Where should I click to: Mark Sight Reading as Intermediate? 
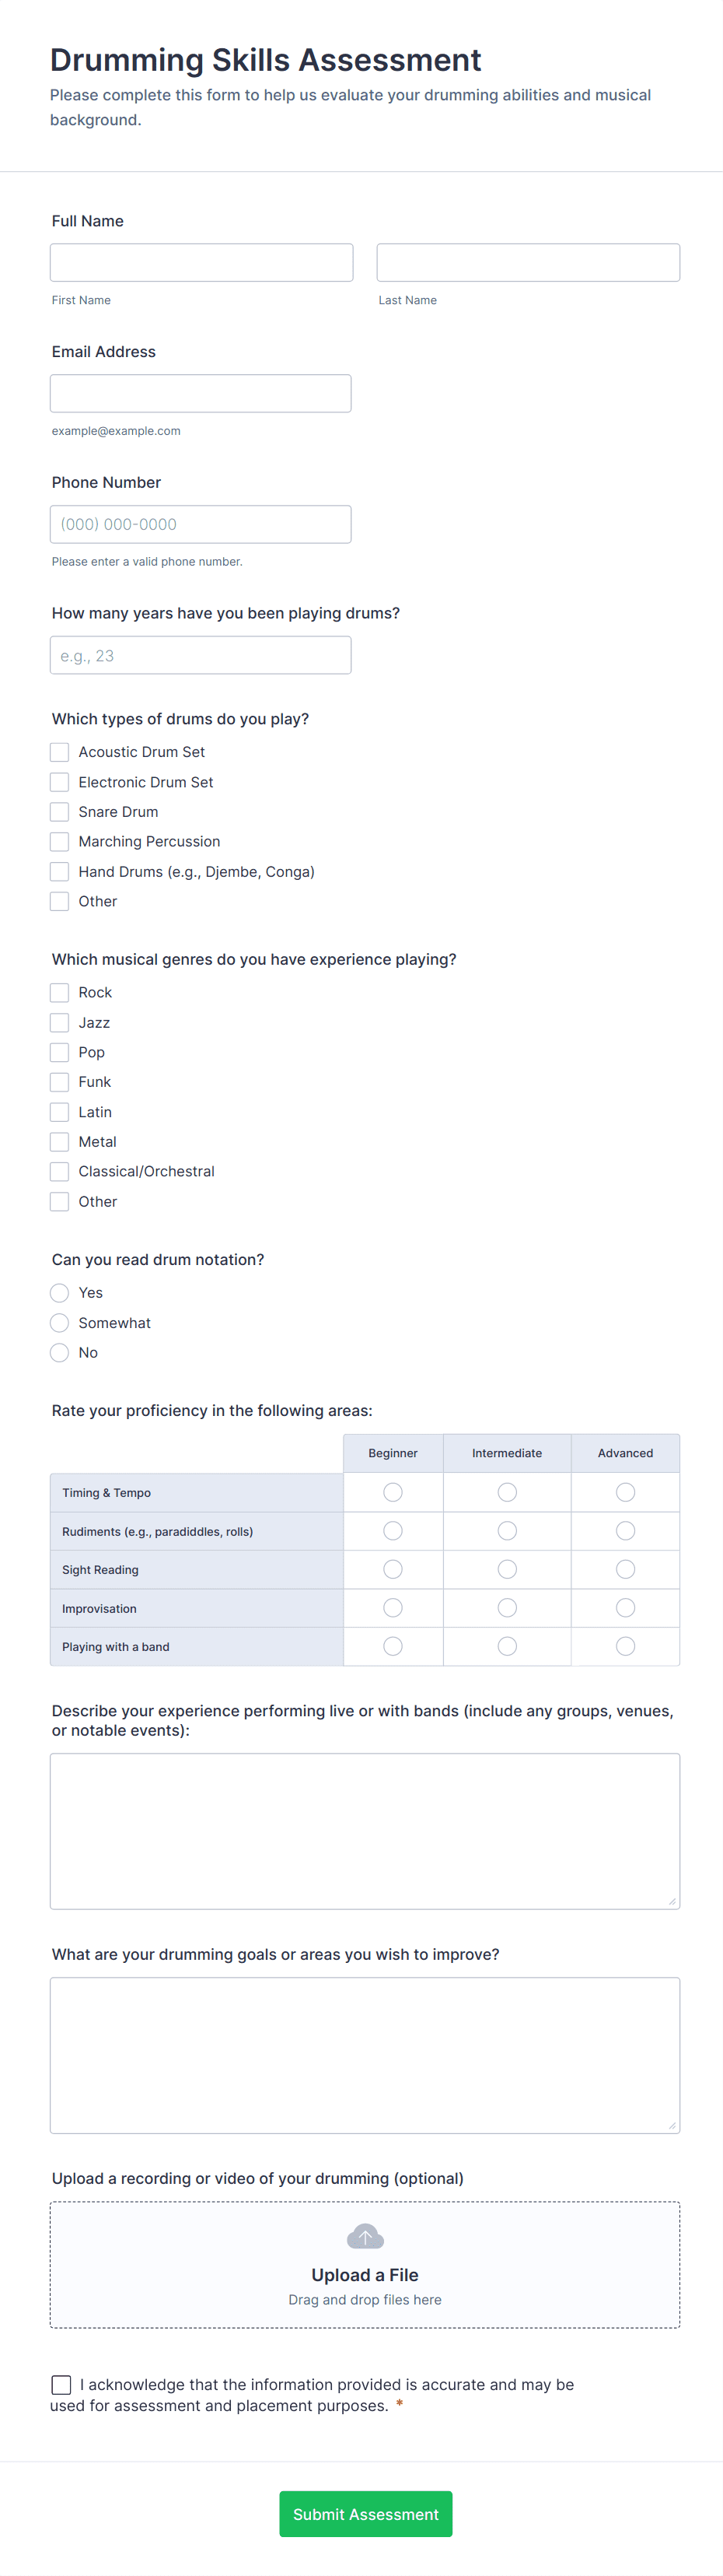point(506,1569)
